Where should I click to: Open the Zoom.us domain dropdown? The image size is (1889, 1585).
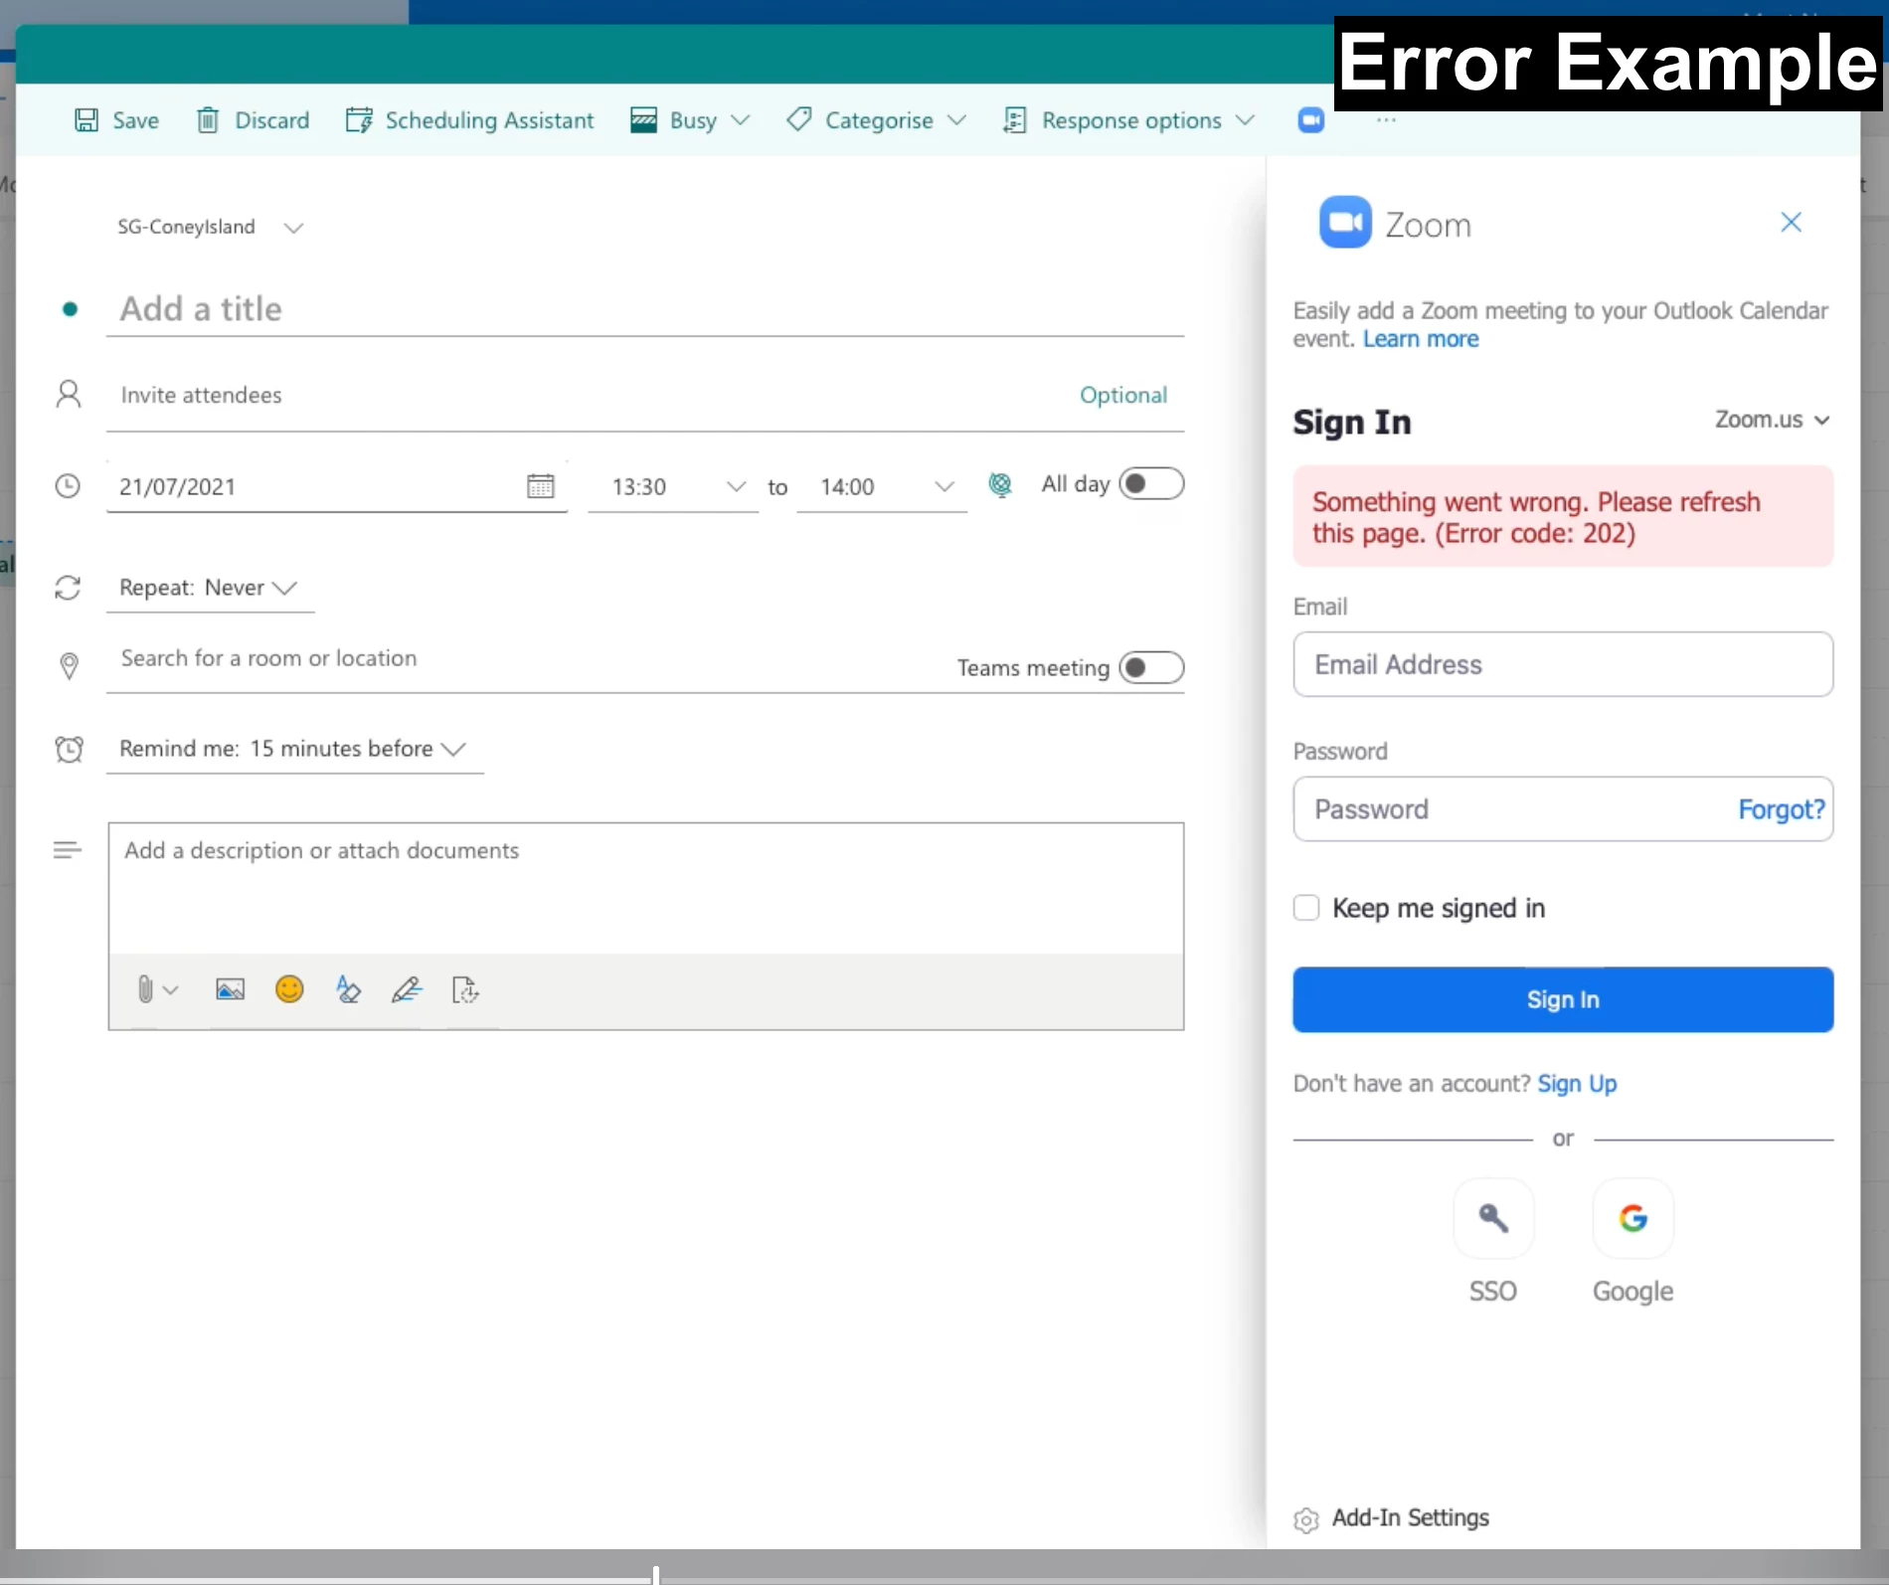pyautogui.click(x=1772, y=420)
